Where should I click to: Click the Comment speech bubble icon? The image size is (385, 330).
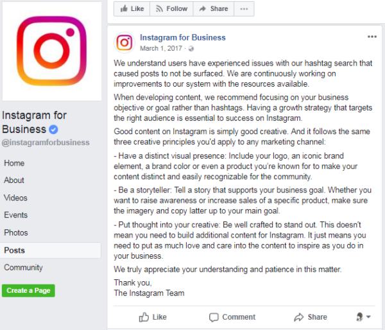tap(214, 317)
